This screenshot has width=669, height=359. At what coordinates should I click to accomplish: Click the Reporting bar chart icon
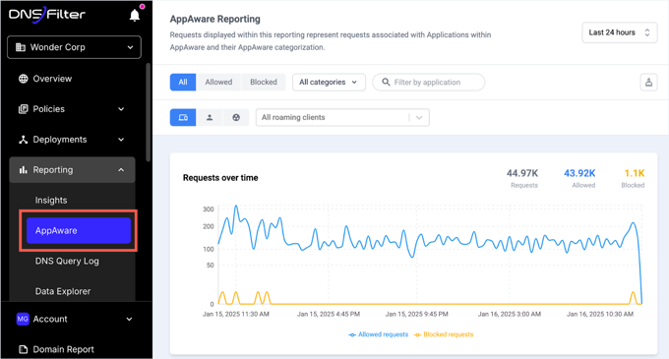click(23, 170)
